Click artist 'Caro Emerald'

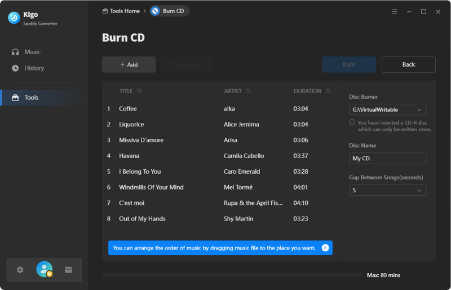pyautogui.click(x=242, y=172)
